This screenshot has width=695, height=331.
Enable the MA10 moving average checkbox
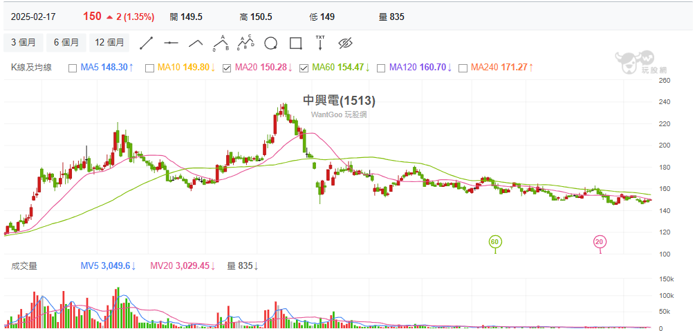coord(149,68)
